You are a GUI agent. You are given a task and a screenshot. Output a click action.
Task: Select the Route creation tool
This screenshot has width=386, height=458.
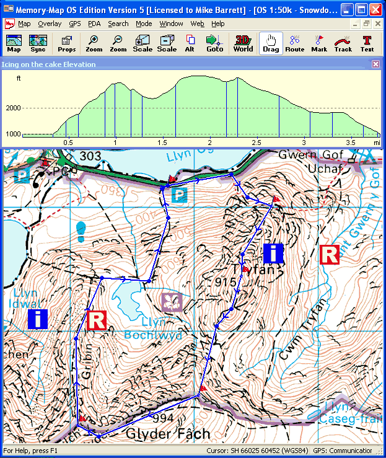pos(294,43)
